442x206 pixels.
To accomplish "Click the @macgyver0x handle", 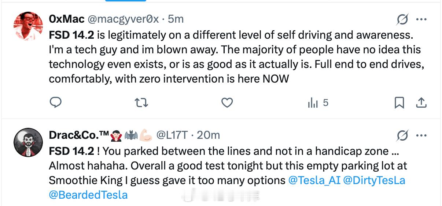I will 124,19.
